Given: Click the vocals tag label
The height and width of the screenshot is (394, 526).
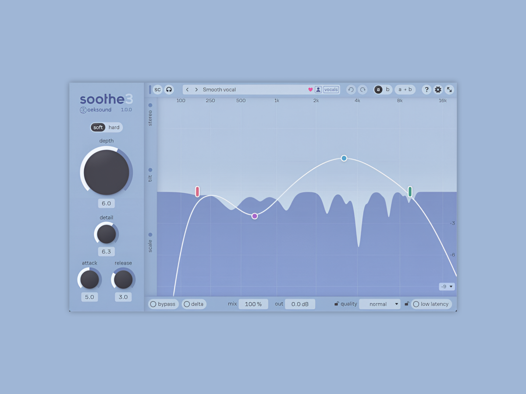Looking at the screenshot, I should (331, 90).
